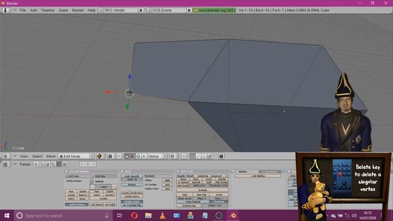
Task: Open the Help menu
Action: click(x=91, y=10)
